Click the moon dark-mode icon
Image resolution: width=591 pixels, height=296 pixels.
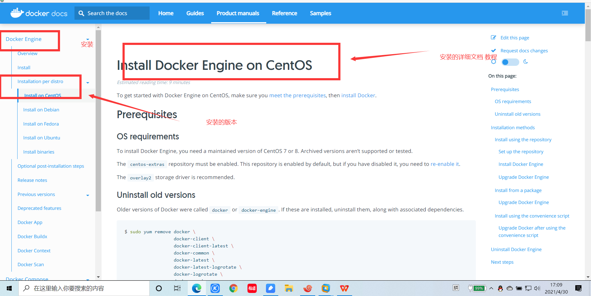pos(526,62)
